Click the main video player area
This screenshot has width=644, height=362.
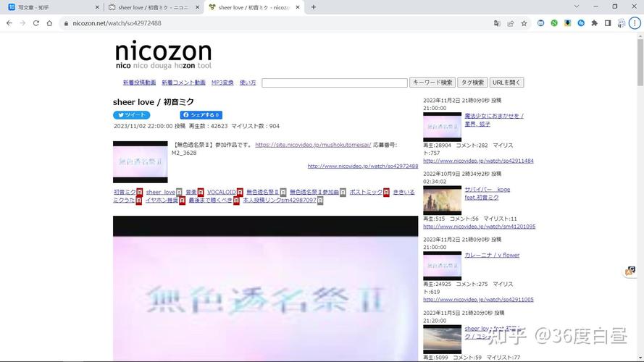point(265,289)
